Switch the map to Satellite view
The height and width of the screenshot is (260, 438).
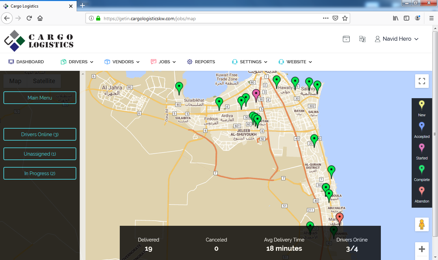tap(44, 81)
